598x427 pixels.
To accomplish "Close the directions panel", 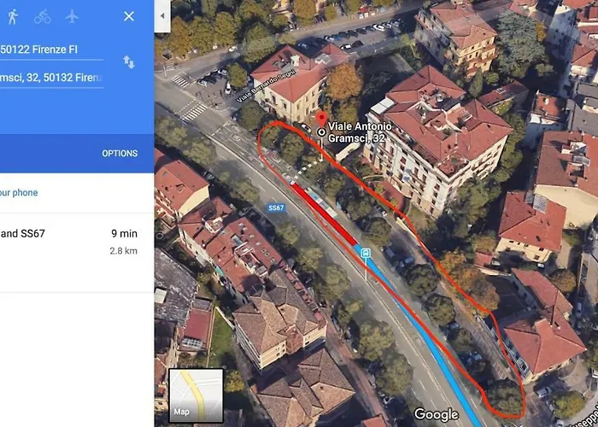I will tap(129, 16).
